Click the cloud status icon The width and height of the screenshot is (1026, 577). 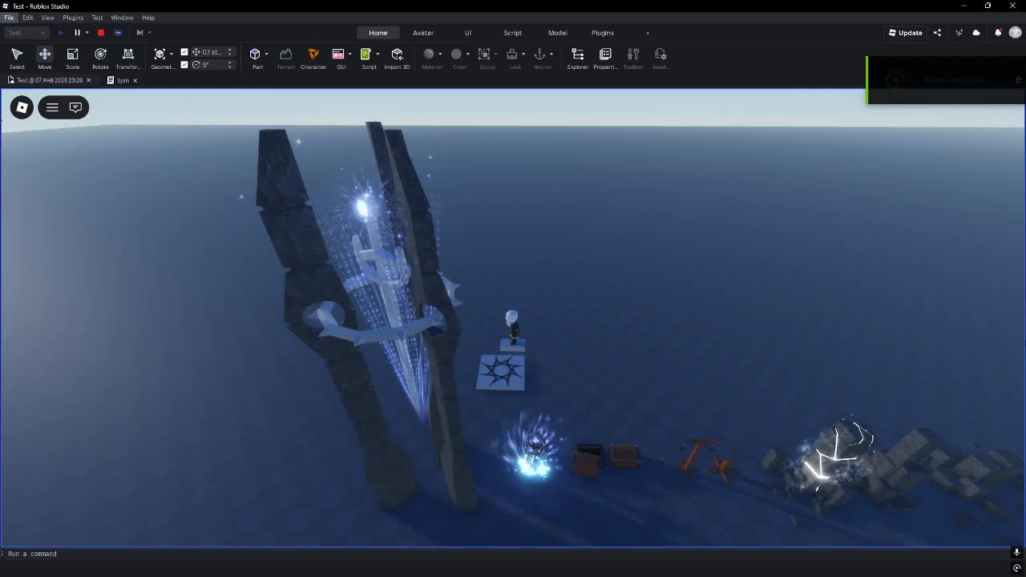point(976,33)
